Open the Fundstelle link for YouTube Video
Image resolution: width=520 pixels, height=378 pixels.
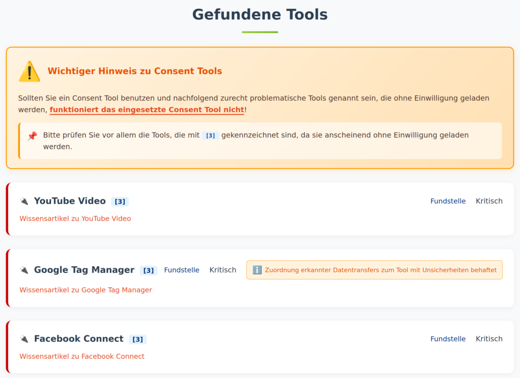pos(448,201)
